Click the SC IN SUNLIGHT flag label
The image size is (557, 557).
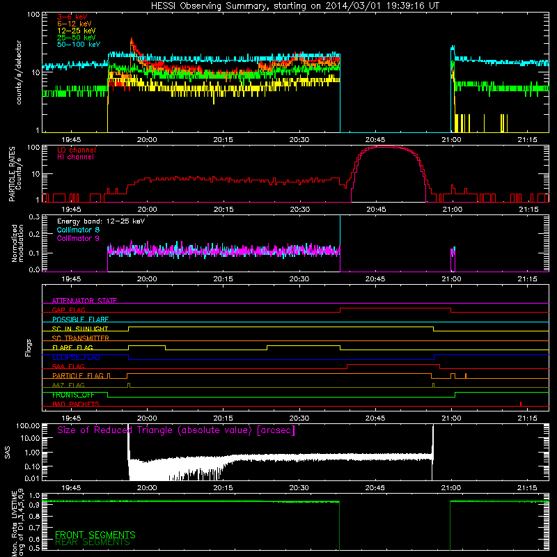[80, 329]
